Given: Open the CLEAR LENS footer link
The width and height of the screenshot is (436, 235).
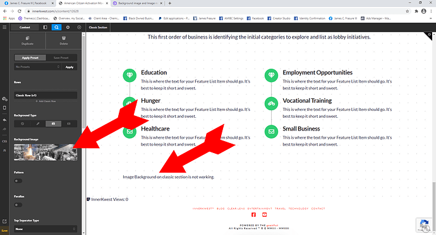Looking at the screenshot, I should (x=236, y=209).
